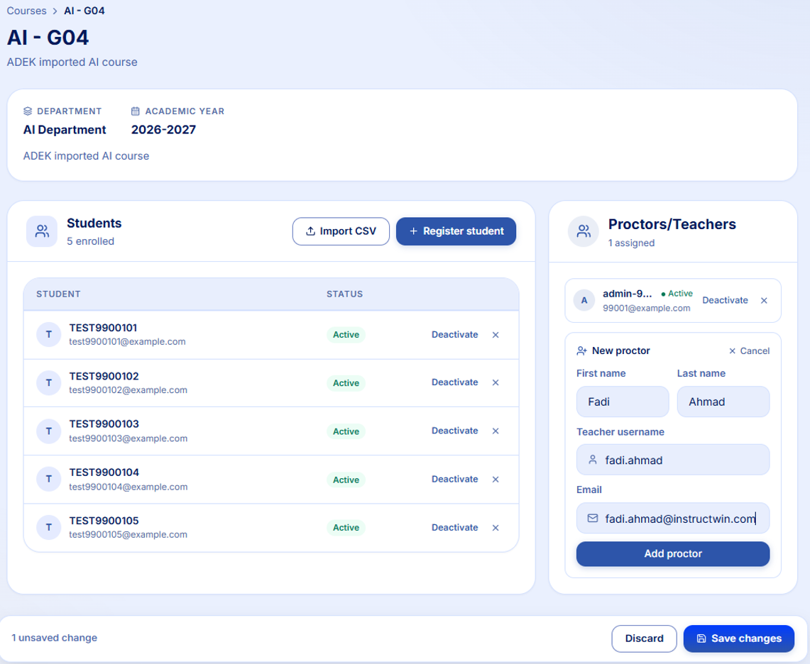This screenshot has width=810, height=664.
Task: Click Active badge for TEST9900104
Action: (346, 480)
